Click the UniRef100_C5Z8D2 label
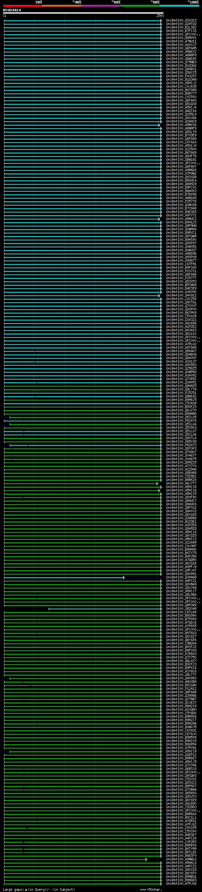The height and width of the screenshot is (892, 202). coord(181,476)
